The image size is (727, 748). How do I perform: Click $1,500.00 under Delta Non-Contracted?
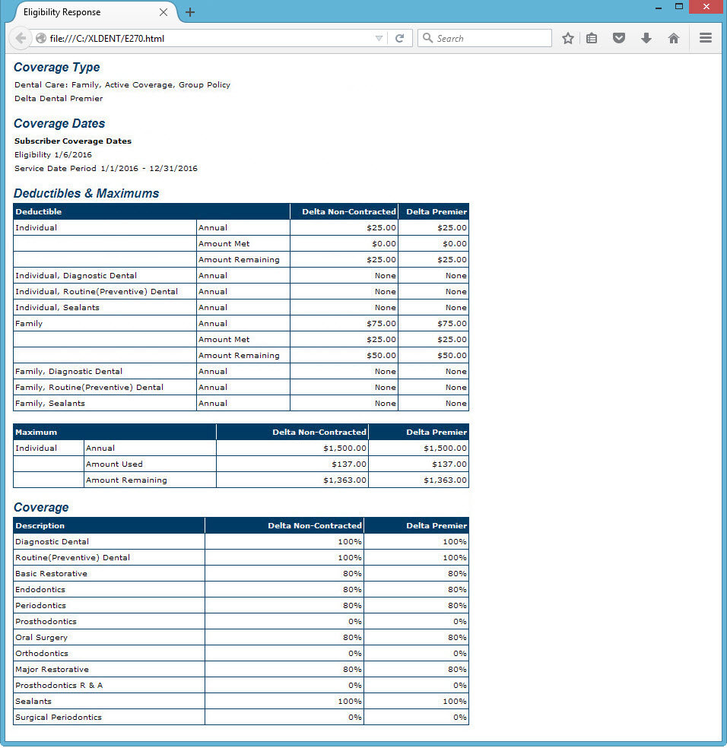point(344,448)
